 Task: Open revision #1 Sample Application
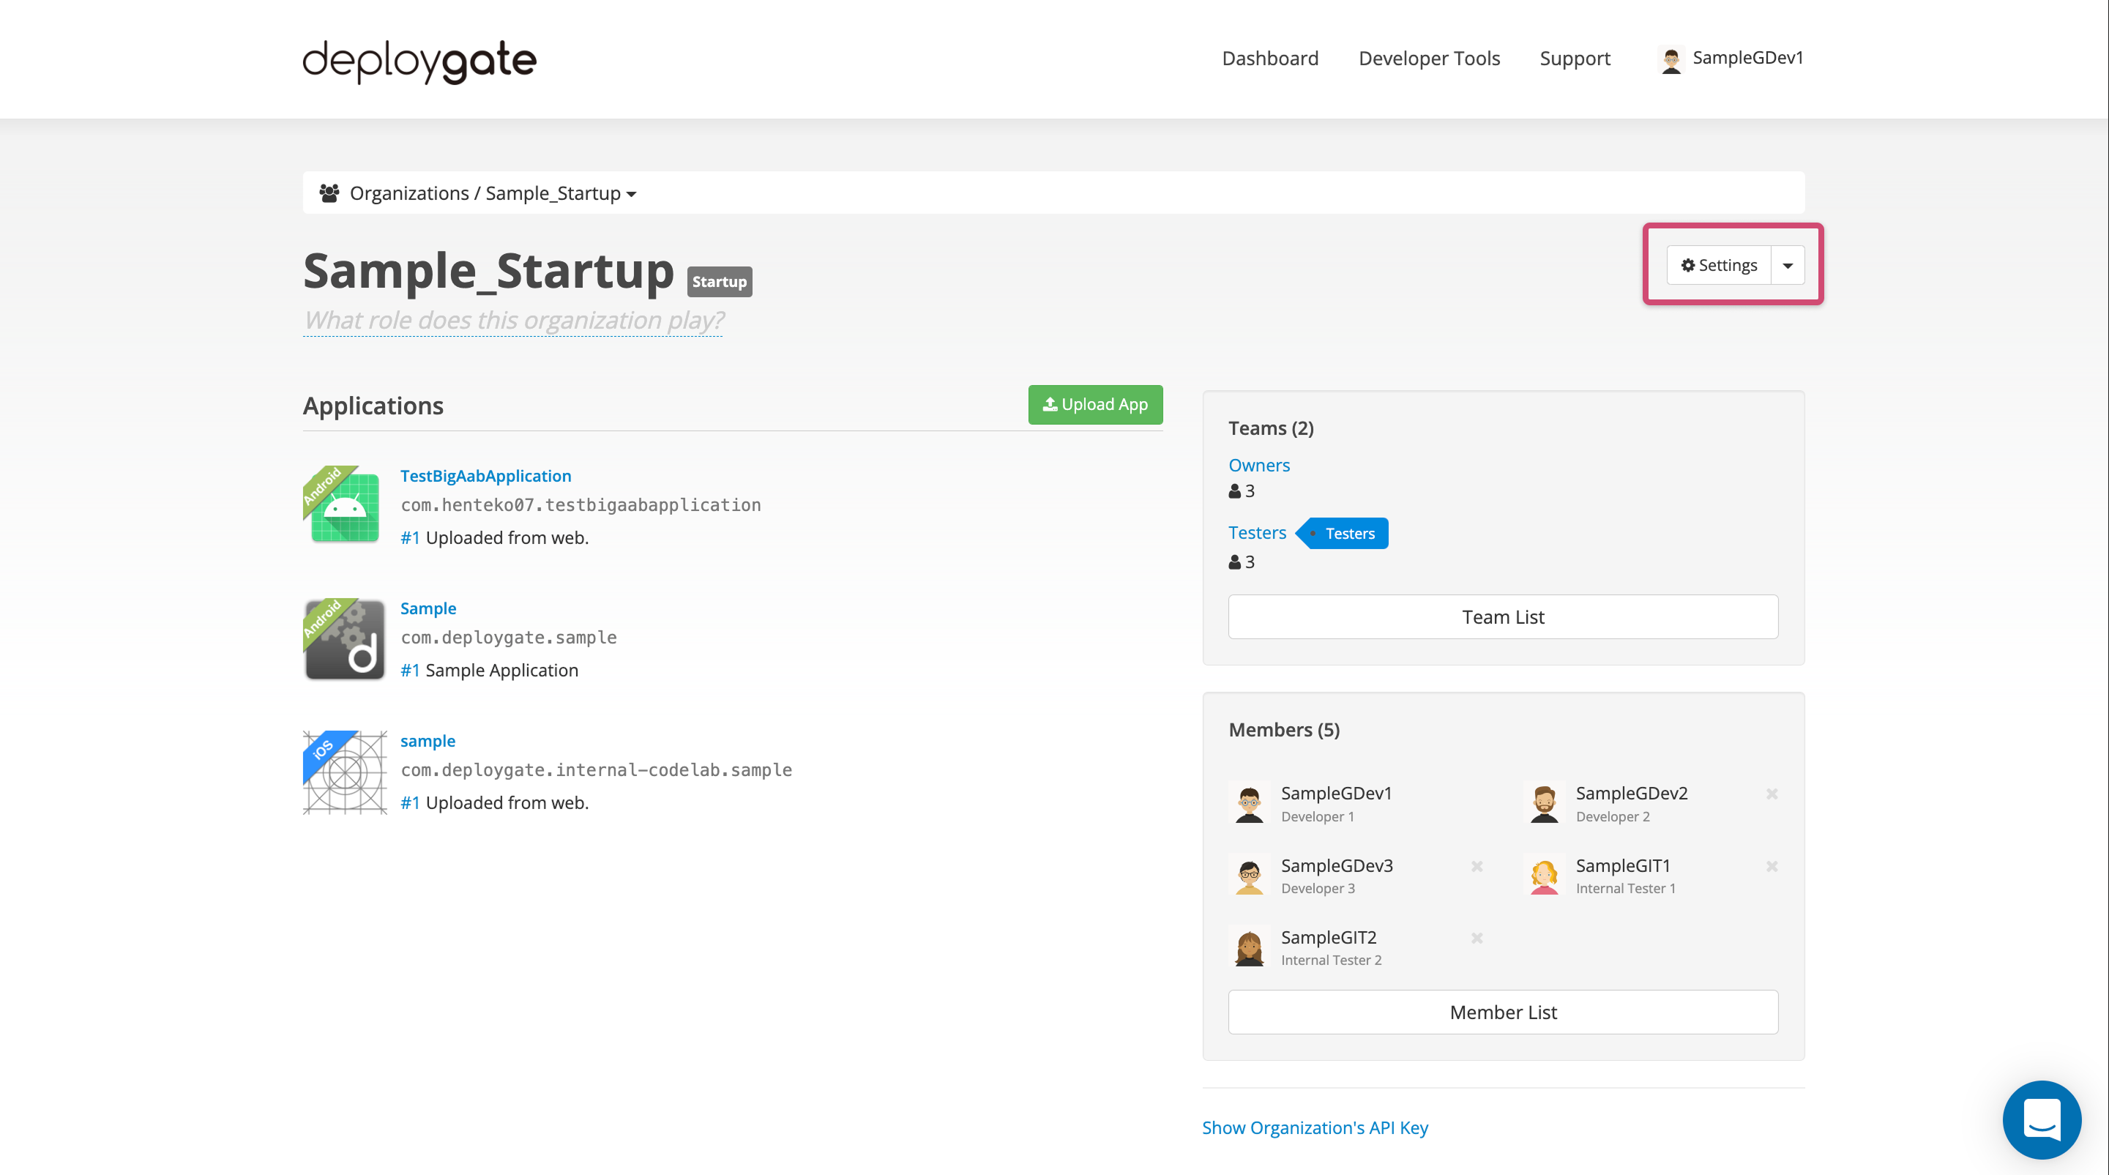tap(409, 671)
